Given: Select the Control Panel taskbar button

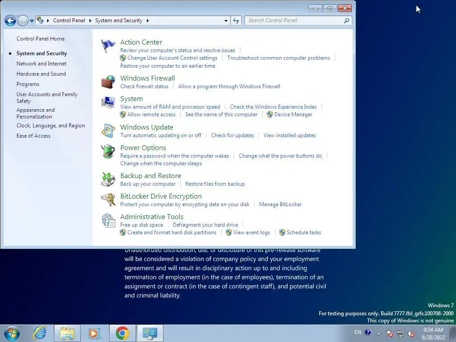Looking at the screenshot, I should click(150, 333).
